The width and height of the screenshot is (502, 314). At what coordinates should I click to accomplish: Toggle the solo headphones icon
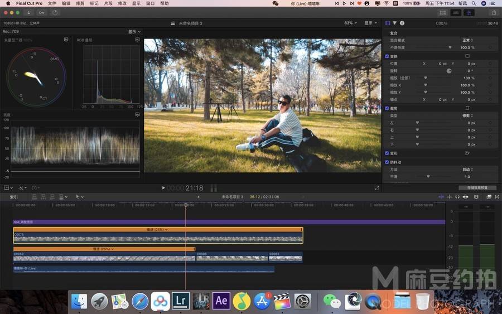(457, 197)
